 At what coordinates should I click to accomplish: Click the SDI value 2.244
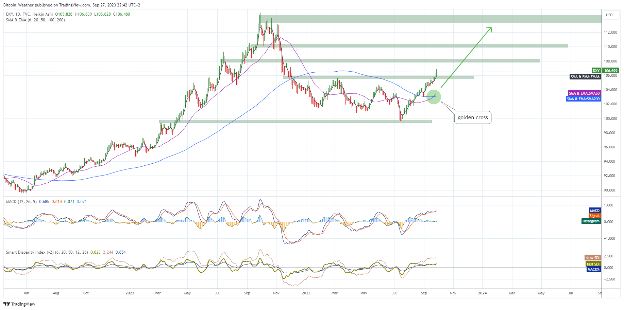[x=108, y=252]
